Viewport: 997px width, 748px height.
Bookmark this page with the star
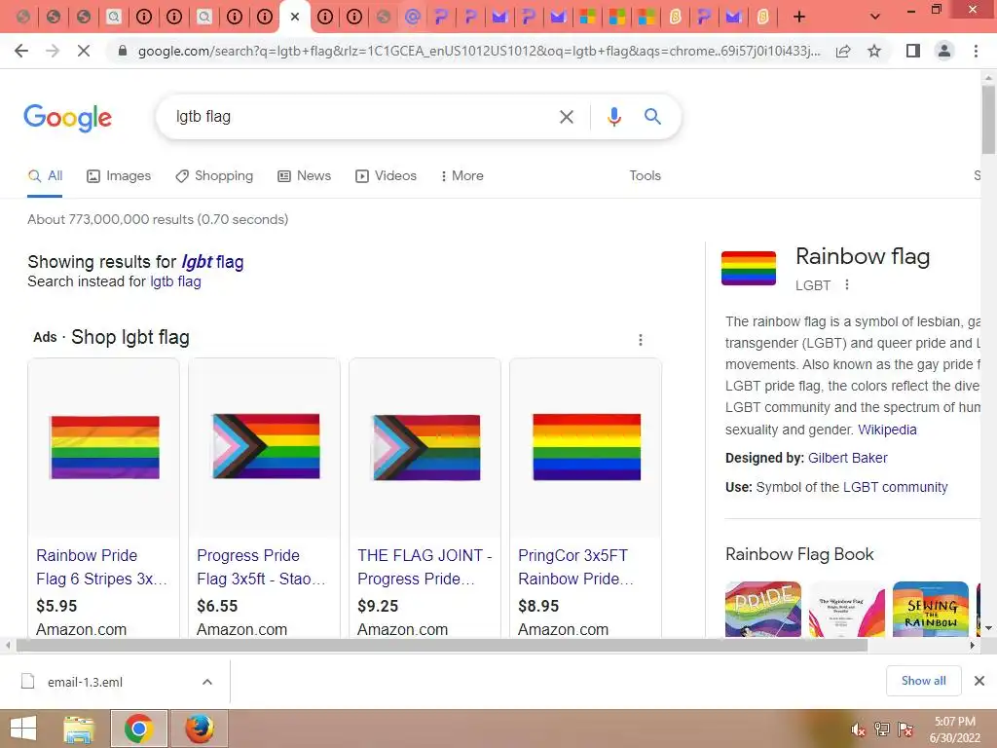[874, 51]
